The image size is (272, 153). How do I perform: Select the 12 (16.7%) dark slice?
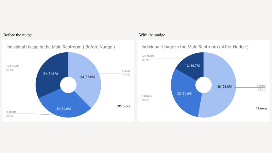click(x=192, y=66)
